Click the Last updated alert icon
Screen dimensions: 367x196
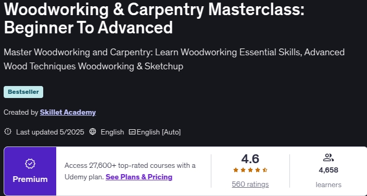8,132
